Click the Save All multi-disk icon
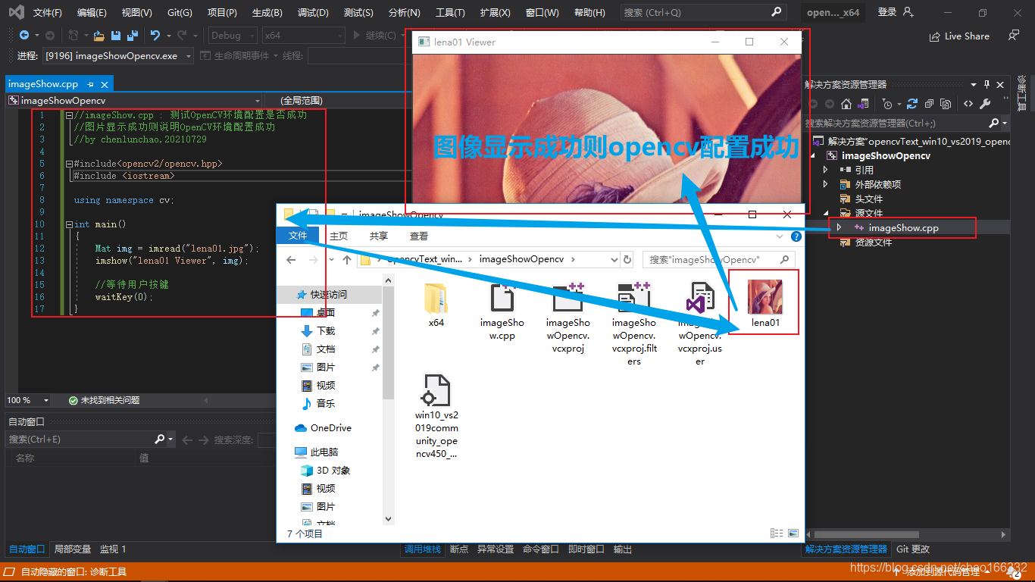 [133, 35]
